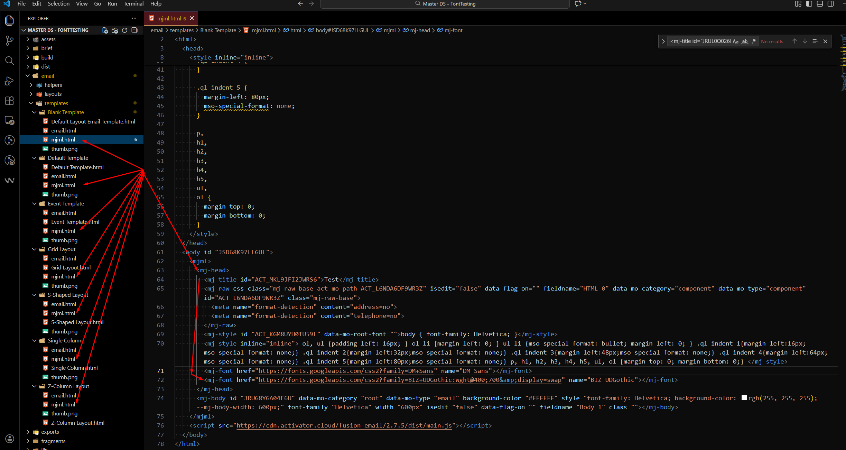The height and width of the screenshot is (450, 846).
Task: Open the Search view in activity bar
Action: (10, 61)
